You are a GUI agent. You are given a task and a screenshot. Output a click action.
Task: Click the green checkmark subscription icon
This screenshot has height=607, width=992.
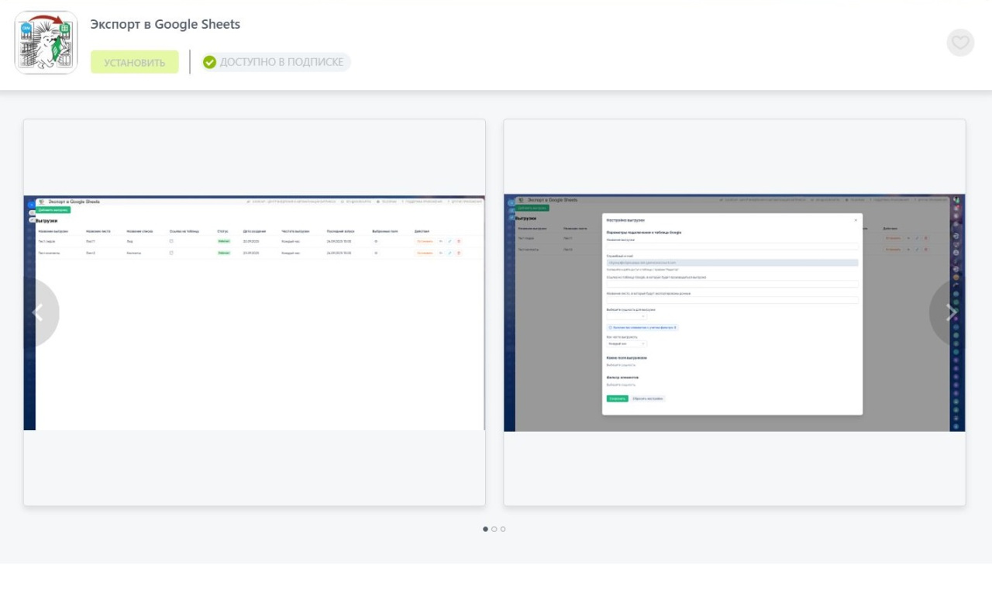[x=209, y=62]
